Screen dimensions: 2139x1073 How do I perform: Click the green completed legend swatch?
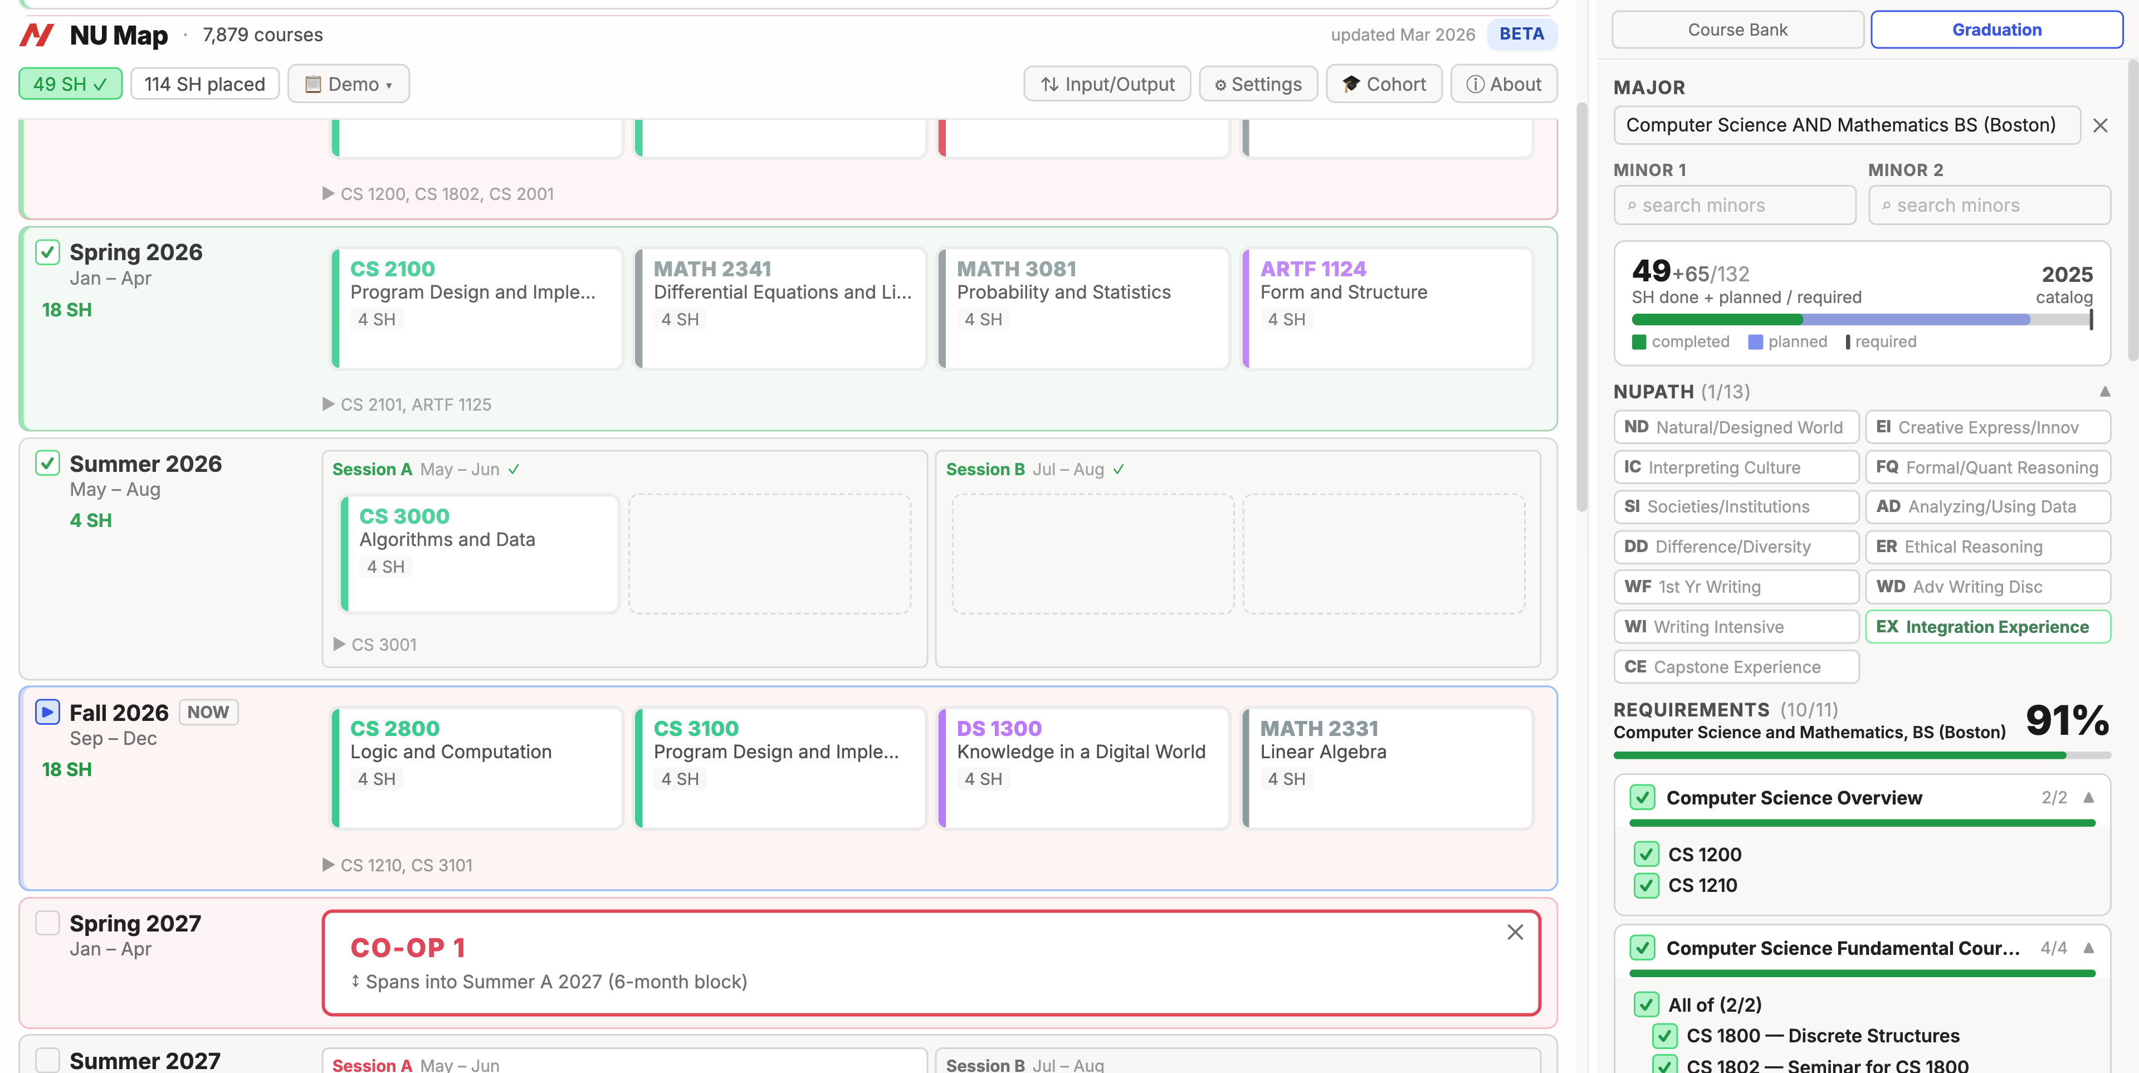pos(1638,342)
